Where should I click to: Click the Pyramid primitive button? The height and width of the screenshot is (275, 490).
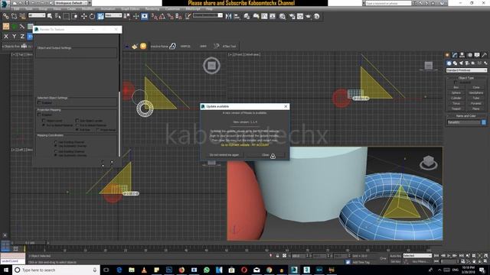pos(476,103)
